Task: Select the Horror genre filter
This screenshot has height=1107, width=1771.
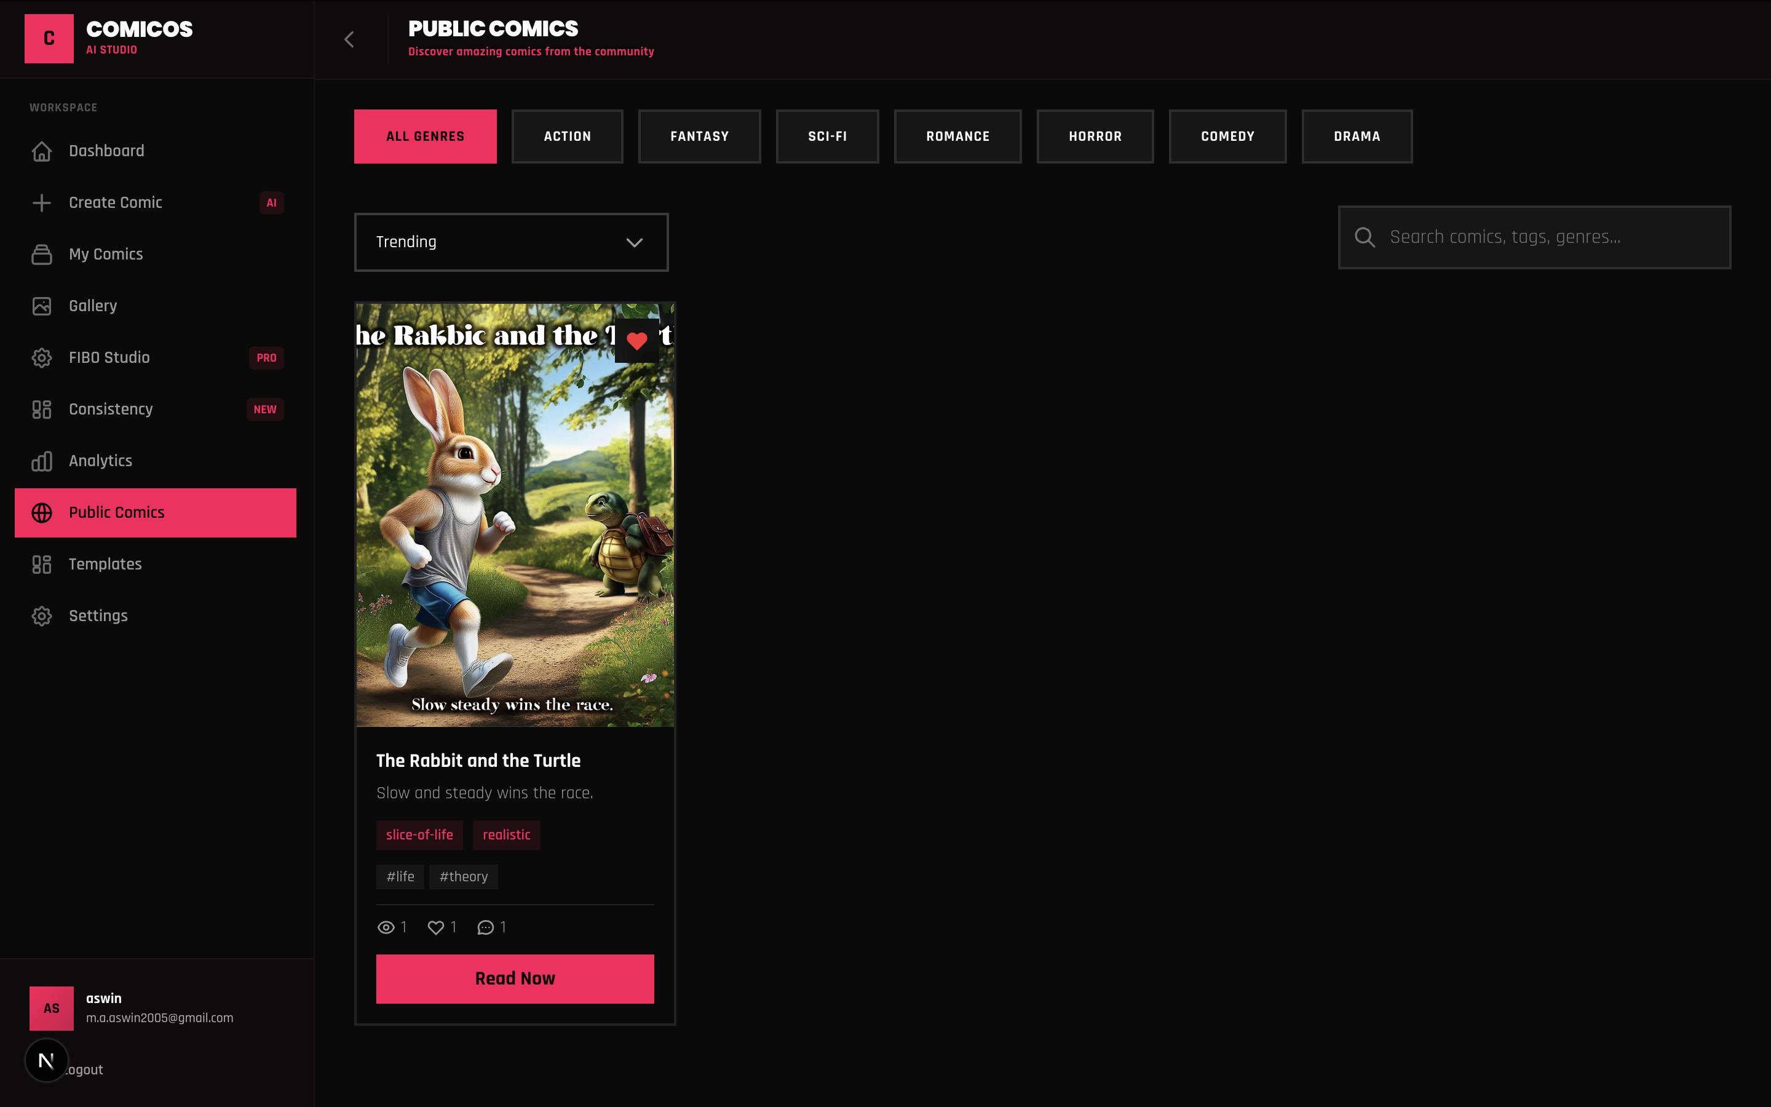Action: point(1095,136)
